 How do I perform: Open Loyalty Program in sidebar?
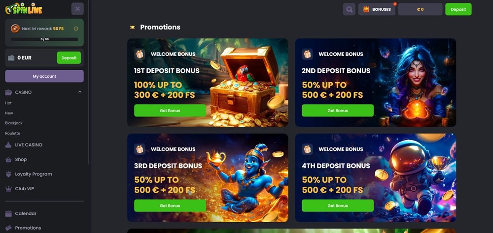coord(29,174)
